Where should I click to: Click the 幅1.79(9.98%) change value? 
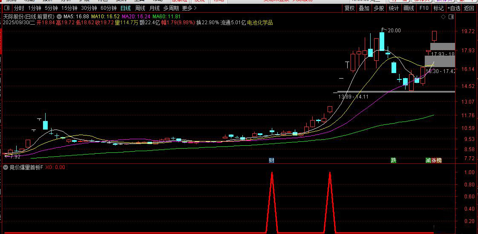point(179,23)
